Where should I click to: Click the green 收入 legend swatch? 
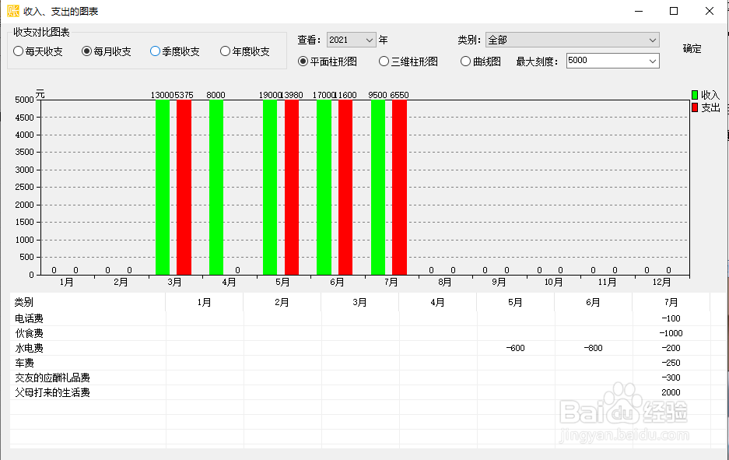coord(695,95)
